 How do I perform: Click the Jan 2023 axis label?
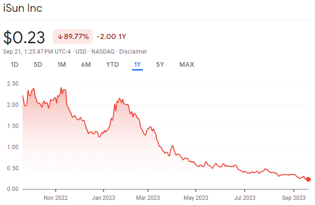click(104, 198)
